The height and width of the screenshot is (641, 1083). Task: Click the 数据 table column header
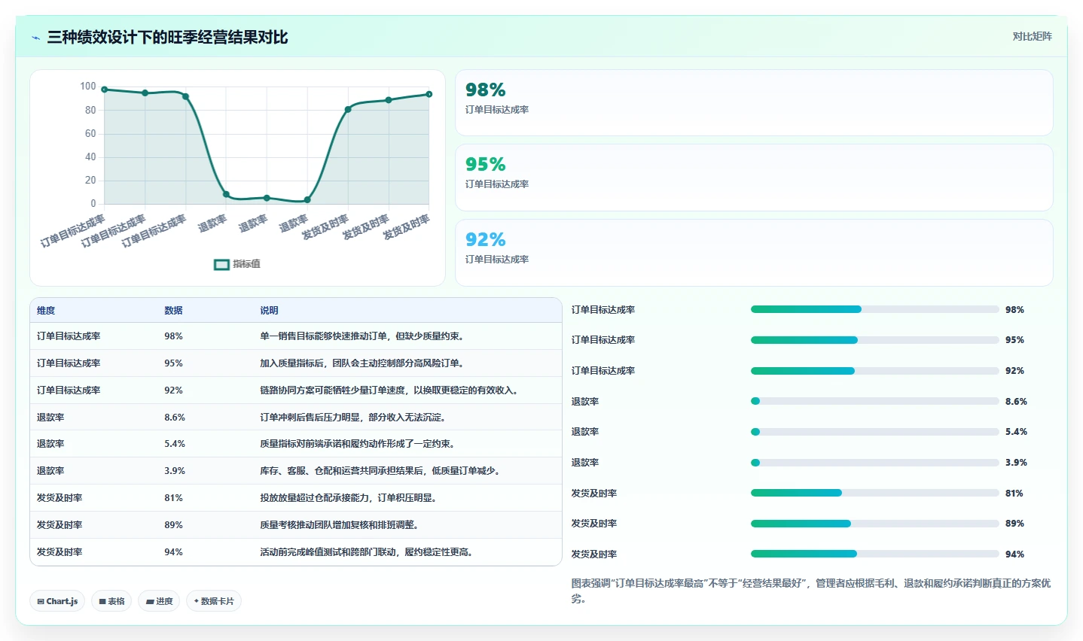(x=173, y=311)
